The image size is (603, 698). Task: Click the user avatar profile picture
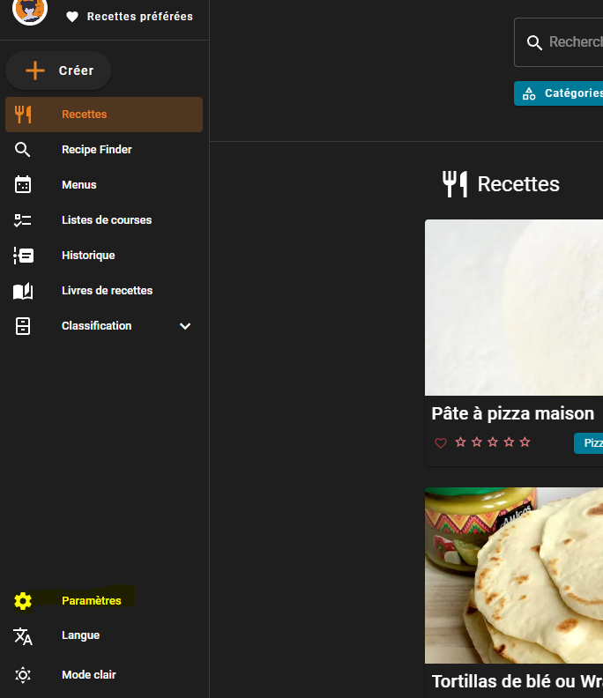30,11
